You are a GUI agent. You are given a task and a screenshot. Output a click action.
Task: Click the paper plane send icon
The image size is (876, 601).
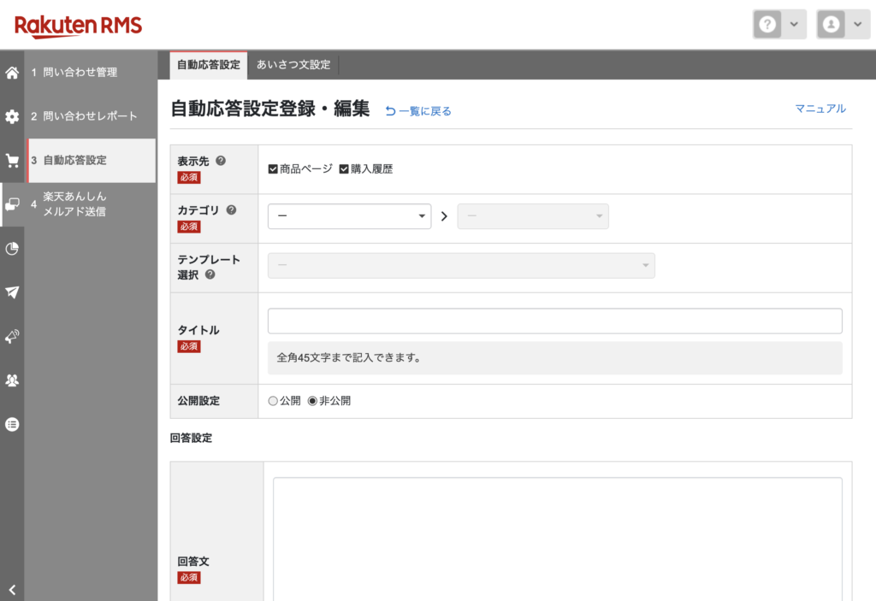point(12,292)
